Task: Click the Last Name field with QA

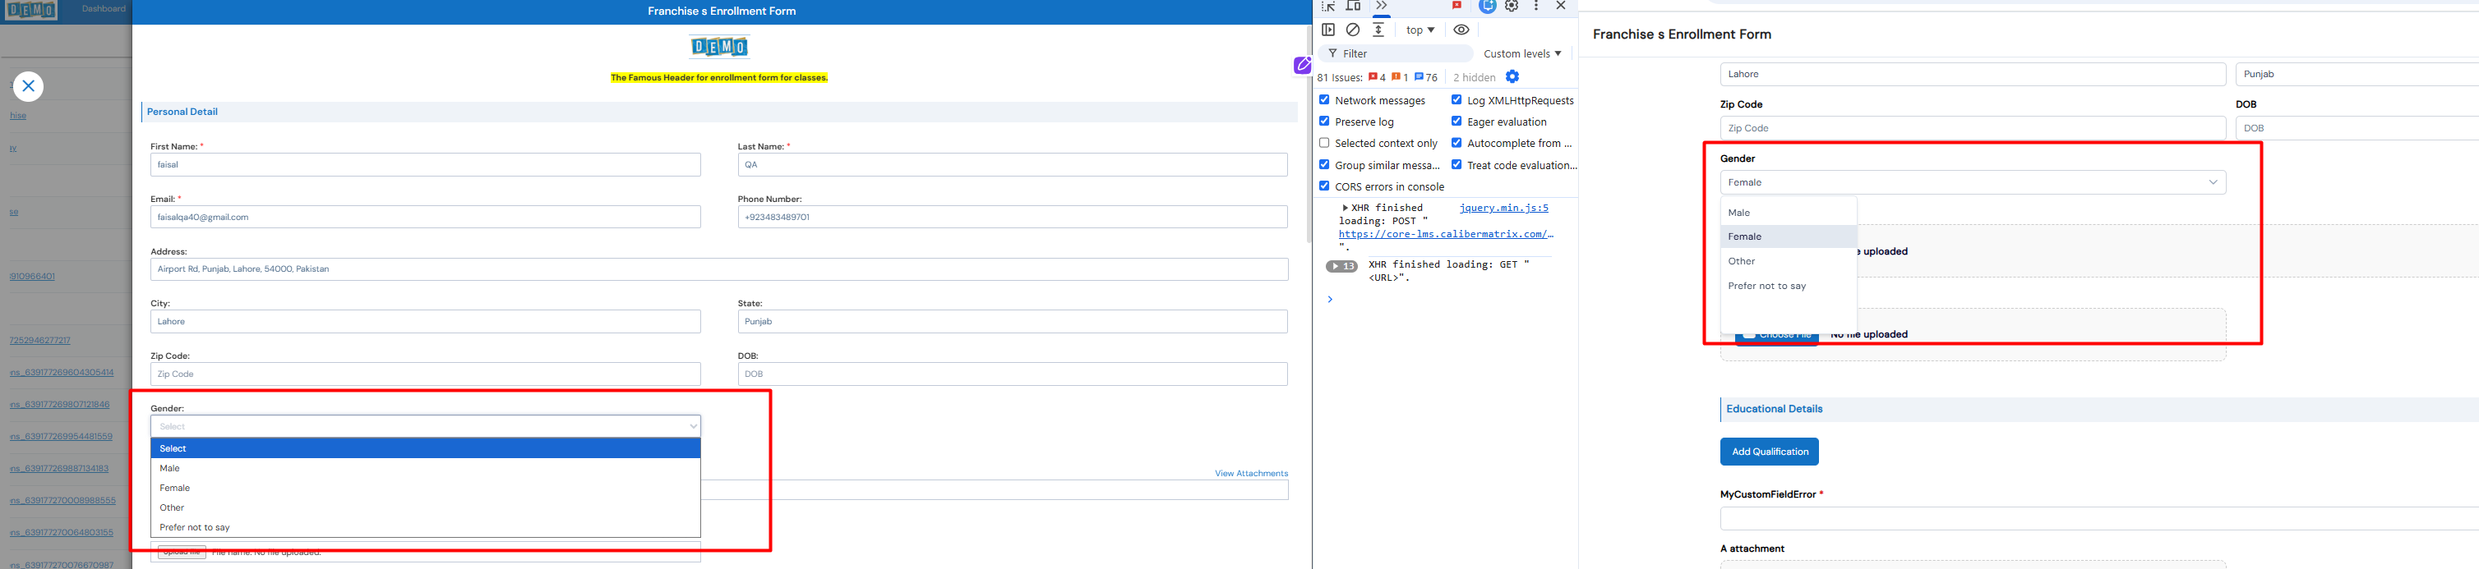Action: pyautogui.click(x=1013, y=164)
